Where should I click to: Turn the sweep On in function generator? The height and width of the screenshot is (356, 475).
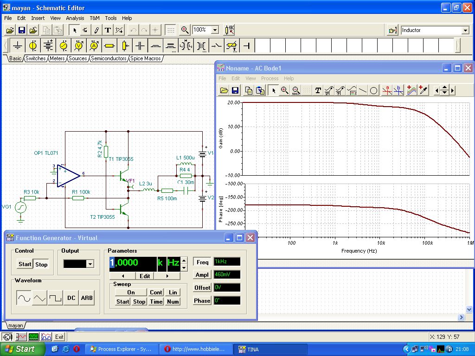(x=131, y=292)
